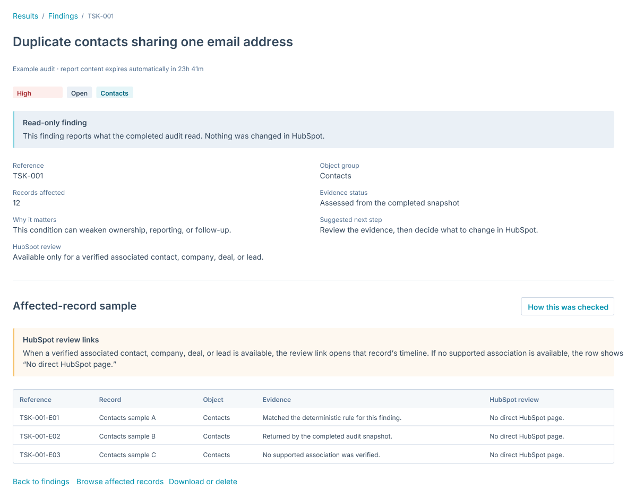
Task: Click the Reference column header
Action: tap(36, 400)
